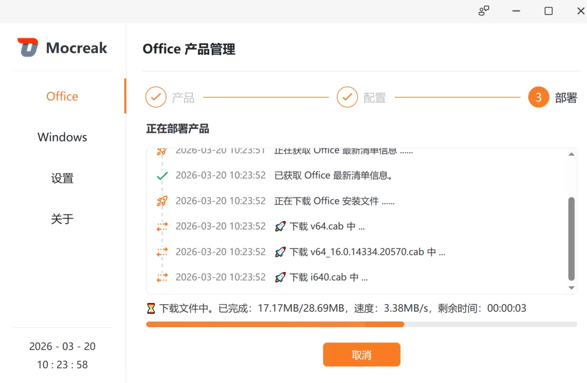Click the 正在部署产品 label
This screenshot has width=587, height=383.
click(x=177, y=129)
